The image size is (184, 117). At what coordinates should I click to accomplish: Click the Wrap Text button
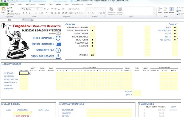pos(74,9)
